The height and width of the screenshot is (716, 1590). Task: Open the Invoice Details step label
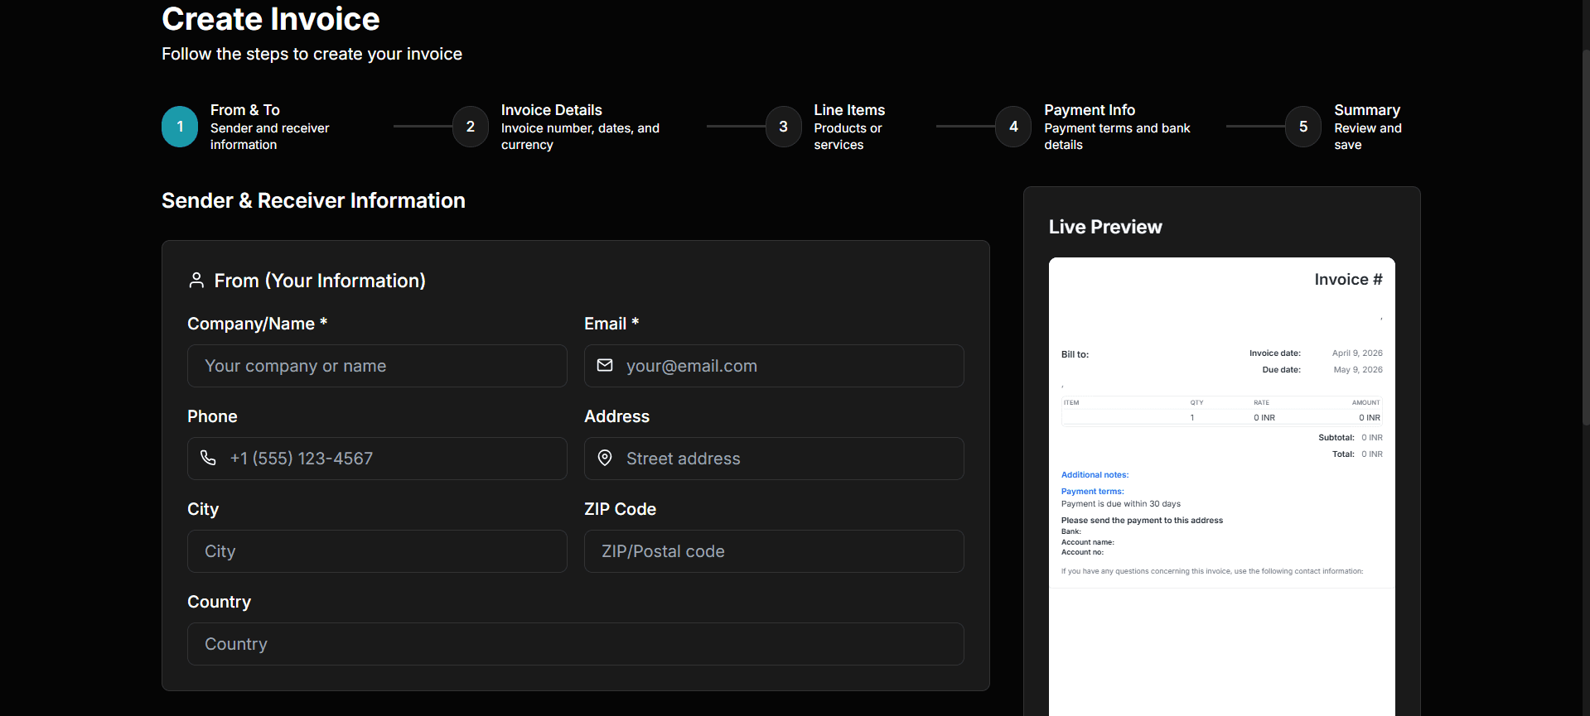[551, 110]
